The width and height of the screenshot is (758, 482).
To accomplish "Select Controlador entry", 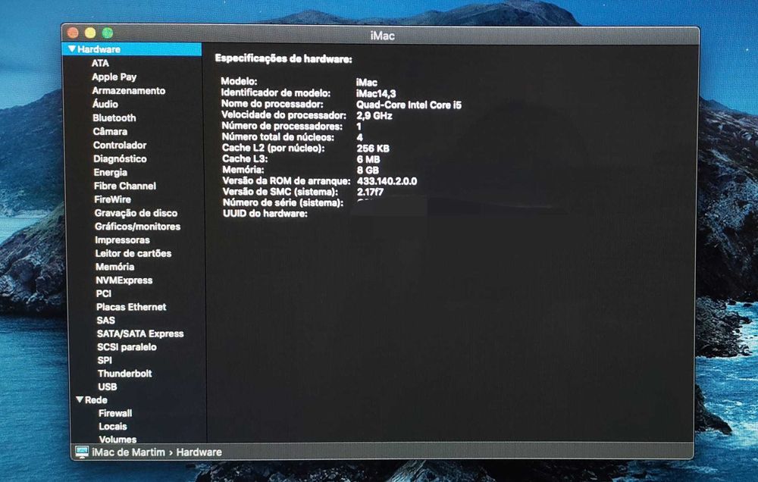I will tap(120, 145).
